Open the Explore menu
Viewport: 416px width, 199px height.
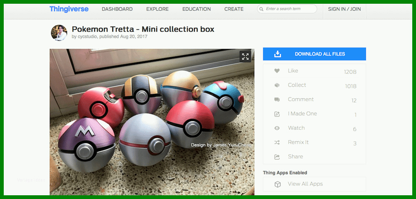coord(157,9)
